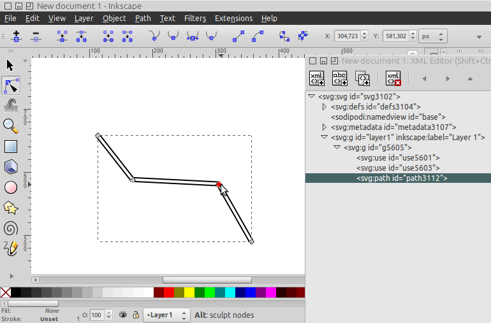Select the Zoom magnifier tool
The width and height of the screenshot is (491, 323).
click(11, 126)
